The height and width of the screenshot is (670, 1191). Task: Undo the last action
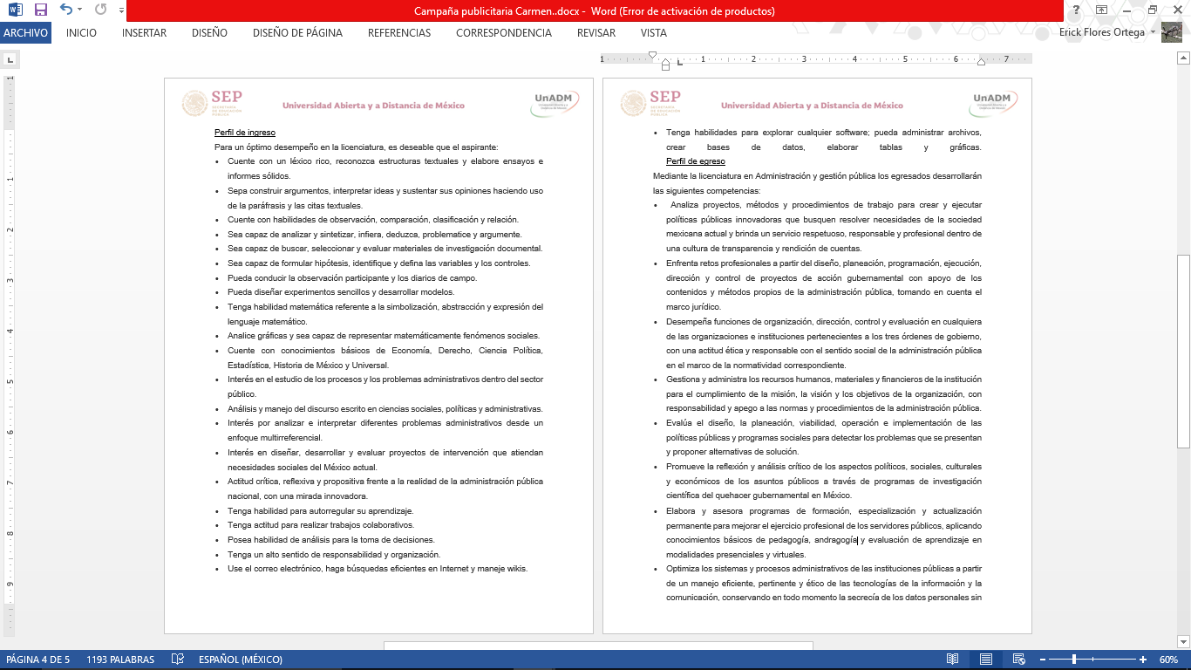point(65,10)
